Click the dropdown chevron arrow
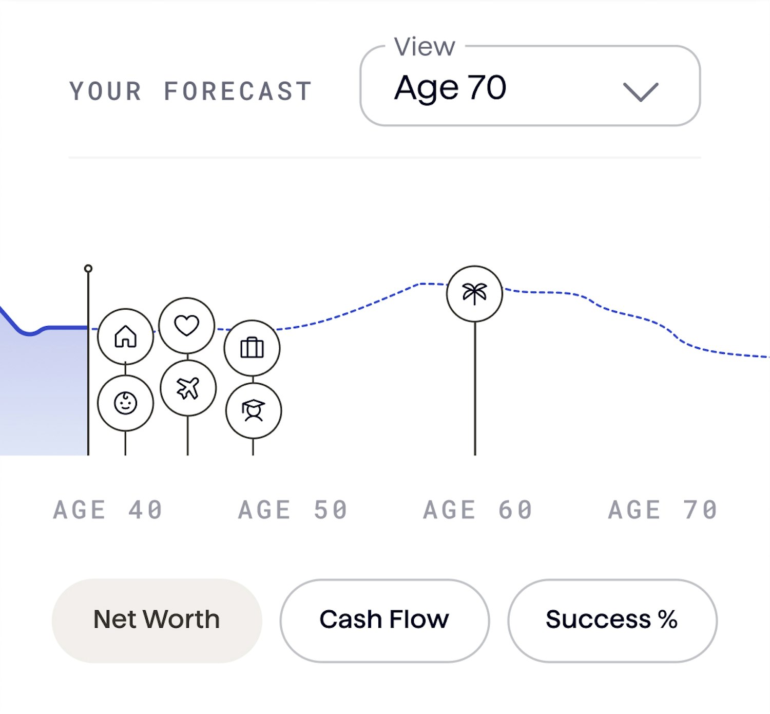 (x=641, y=92)
